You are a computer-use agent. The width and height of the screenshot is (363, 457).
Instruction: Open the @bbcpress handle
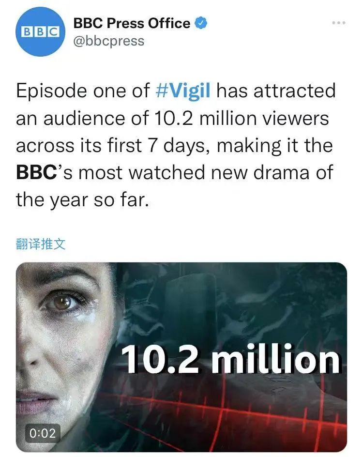(x=108, y=41)
